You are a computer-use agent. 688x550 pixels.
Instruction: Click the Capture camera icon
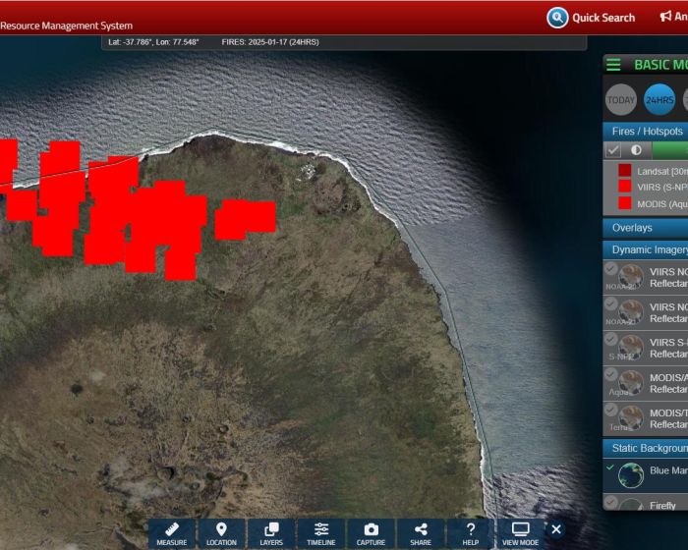coord(371,533)
